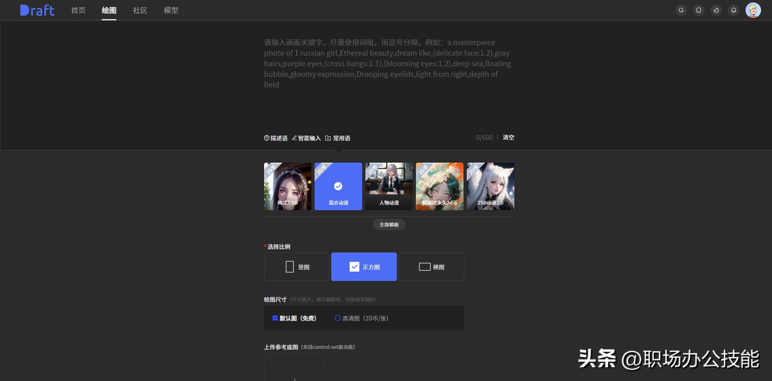Click the mobile device icon in the header
772x381 pixels.
(x=698, y=10)
